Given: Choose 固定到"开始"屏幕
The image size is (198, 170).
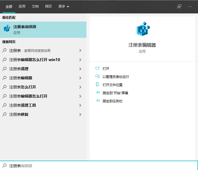Looking at the screenshot, I should [x=115, y=93].
